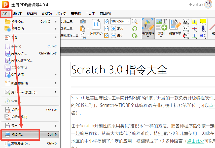The image size is (215, 148).
Task: Click the snapshot camera tool icon
Action: [83, 21]
